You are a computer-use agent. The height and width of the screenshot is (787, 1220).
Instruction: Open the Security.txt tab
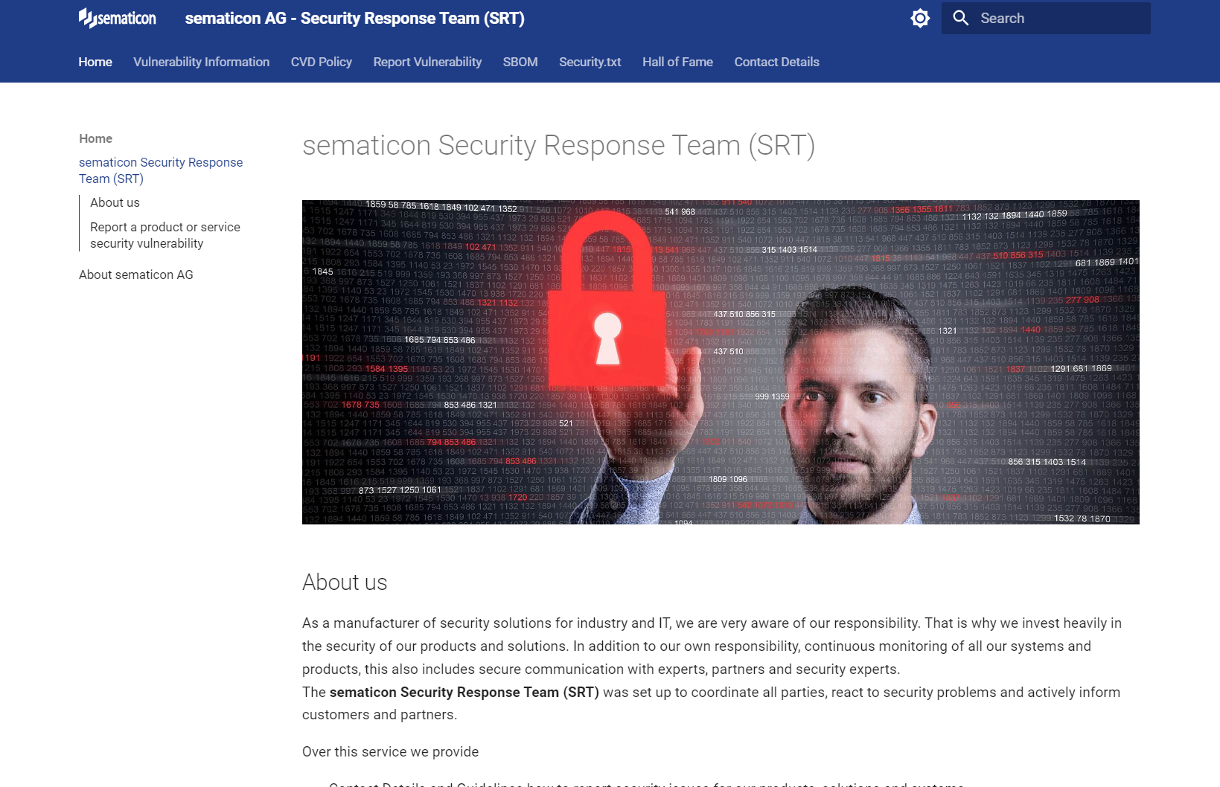(590, 62)
